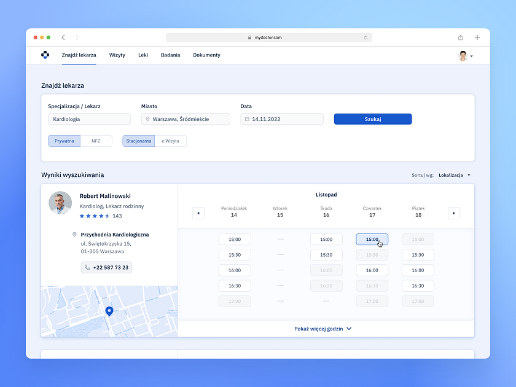Viewport: 516px width, 387px height.
Task: Pick the 15:00 slot on Czwartek 17
Action: coord(372,240)
